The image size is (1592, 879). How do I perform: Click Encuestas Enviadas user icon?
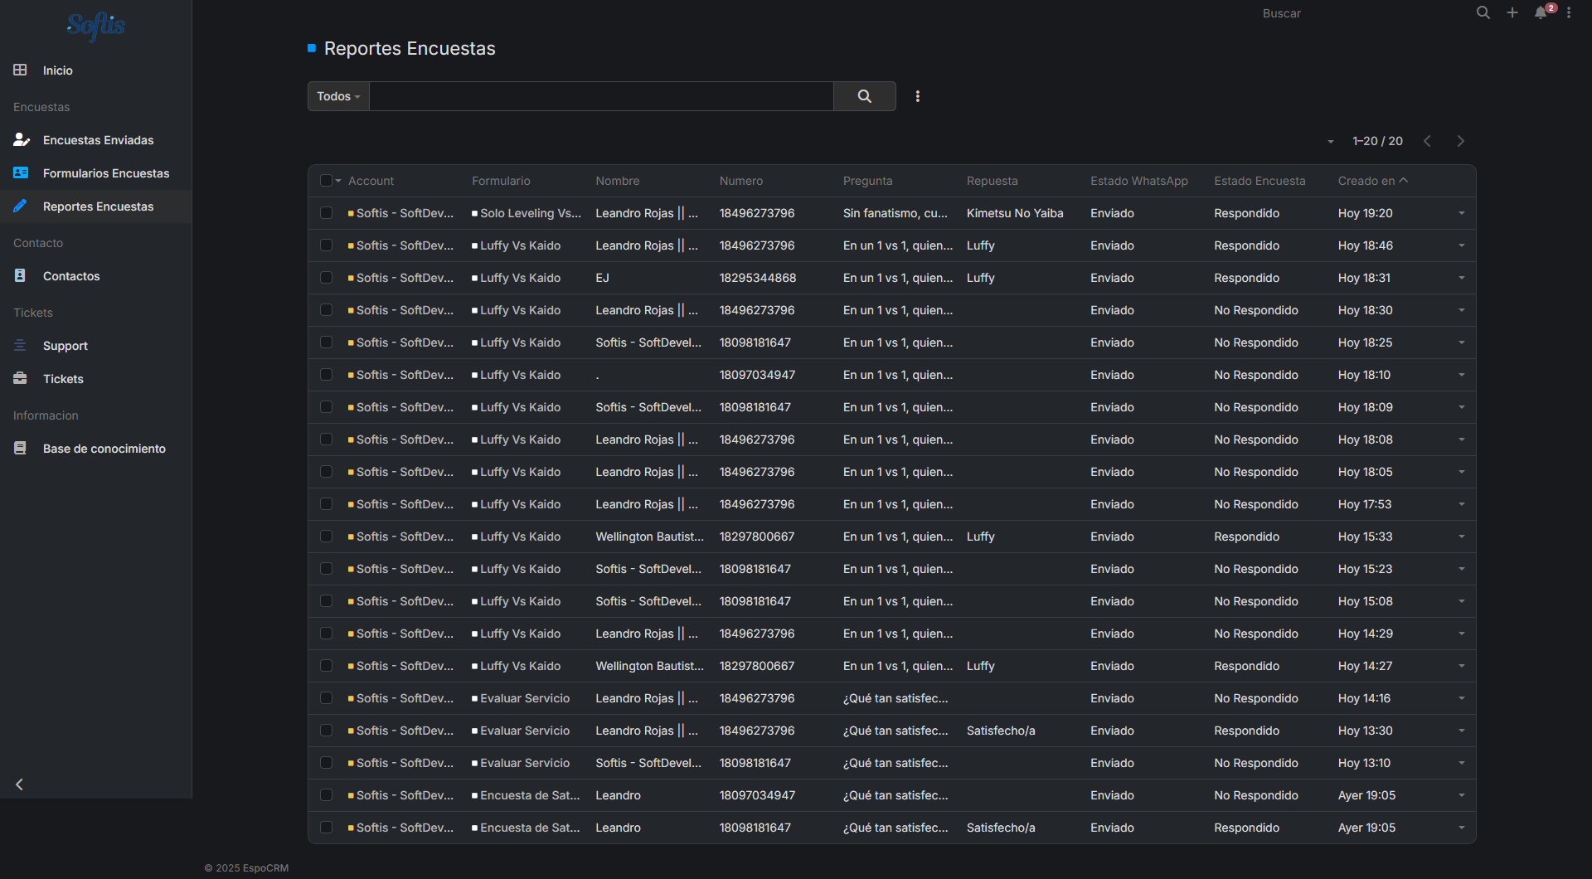[21, 140]
